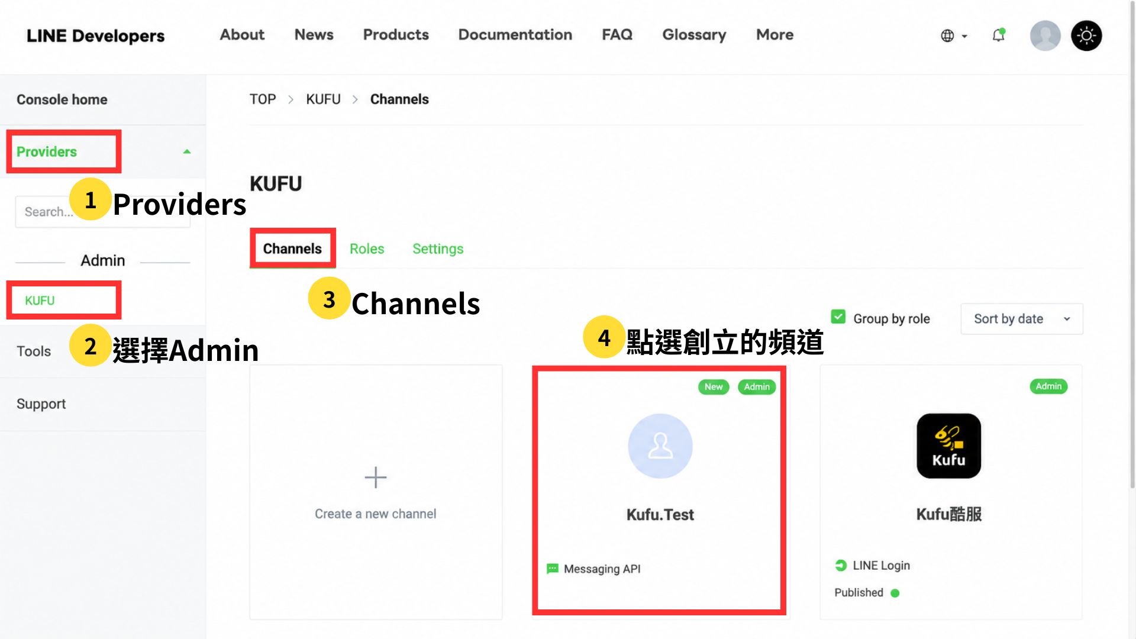The image size is (1136, 639).
Task: Select Providers in the sidebar
Action: coord(47,151)
